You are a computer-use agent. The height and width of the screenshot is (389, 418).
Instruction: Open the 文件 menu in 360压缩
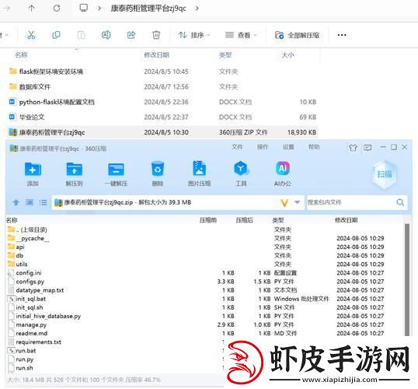pos(237,147)
